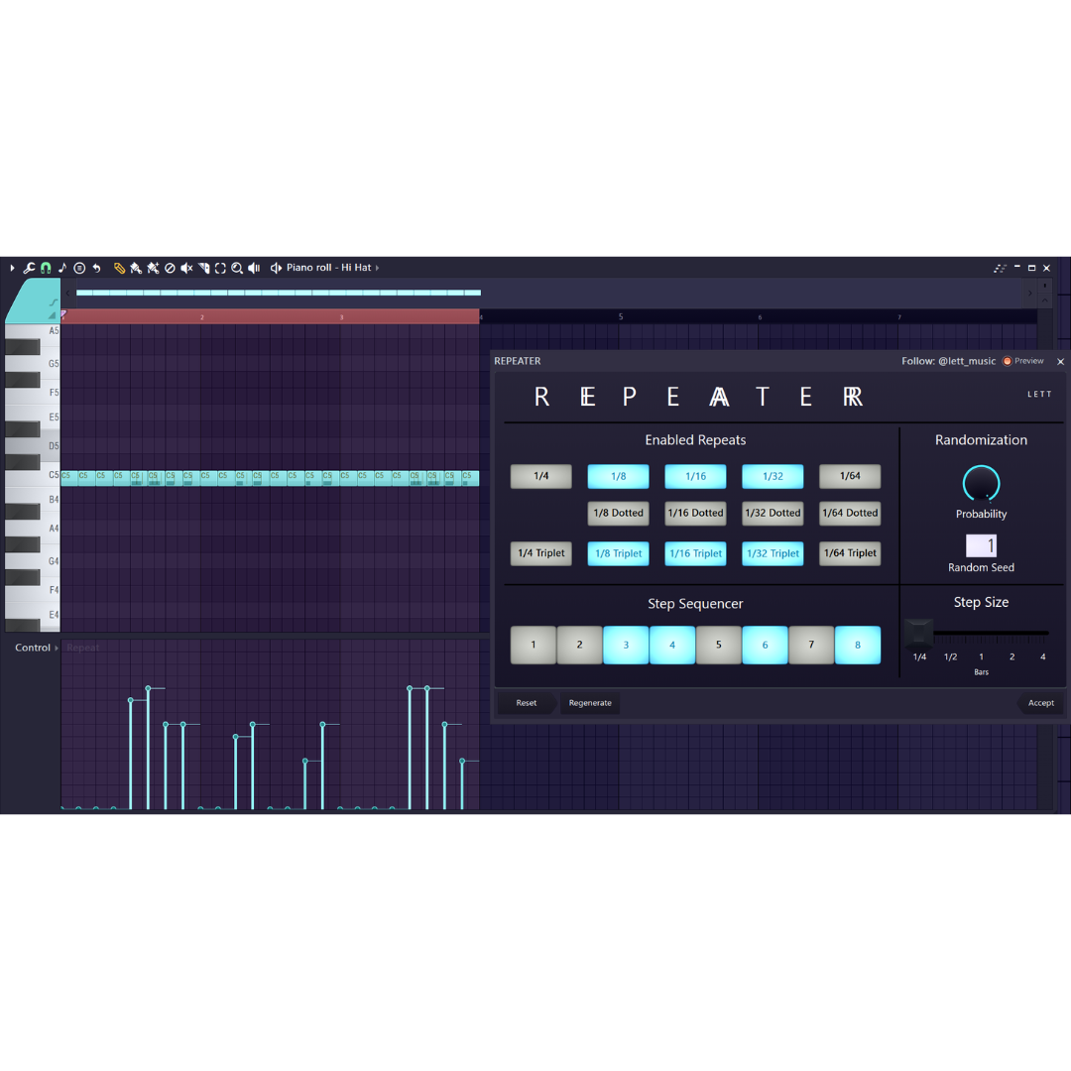
Task: Select the mute tool
Action: 186,268
